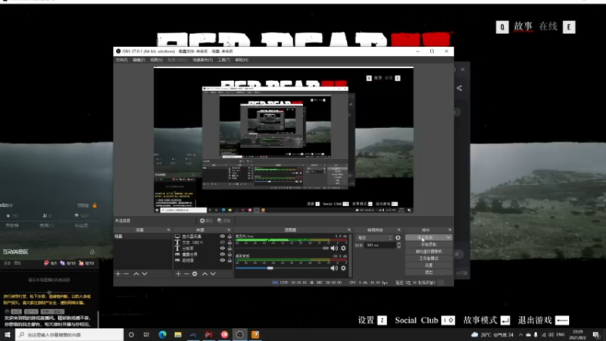Open File Explorer from taskbar
606x341 pixels.
[178, 335]
